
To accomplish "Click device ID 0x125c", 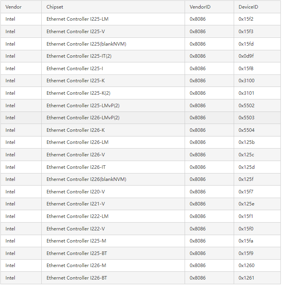I will [x=246, y=155].
